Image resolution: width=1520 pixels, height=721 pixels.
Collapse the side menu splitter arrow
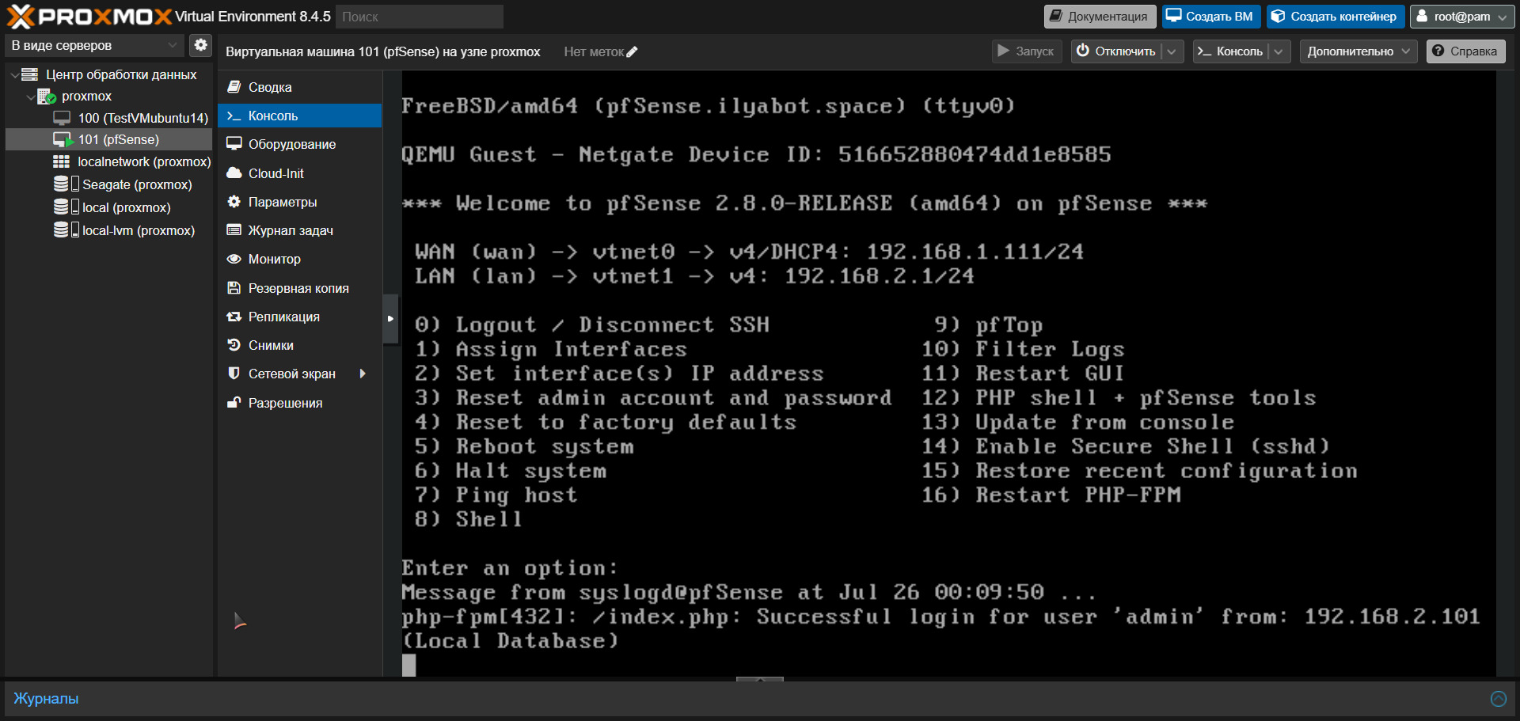coord(390,319)
